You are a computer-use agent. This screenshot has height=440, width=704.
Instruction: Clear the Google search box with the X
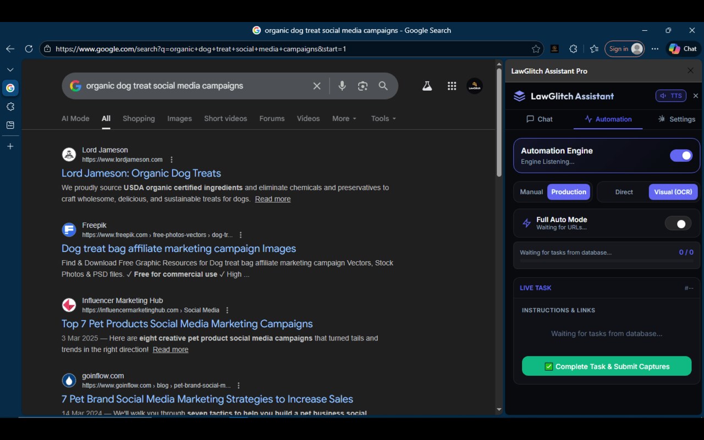[x=317, y=86]
